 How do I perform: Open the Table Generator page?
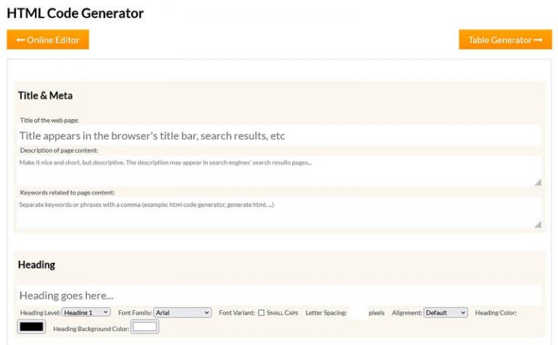pyautogui.click(x=505, y=40)
